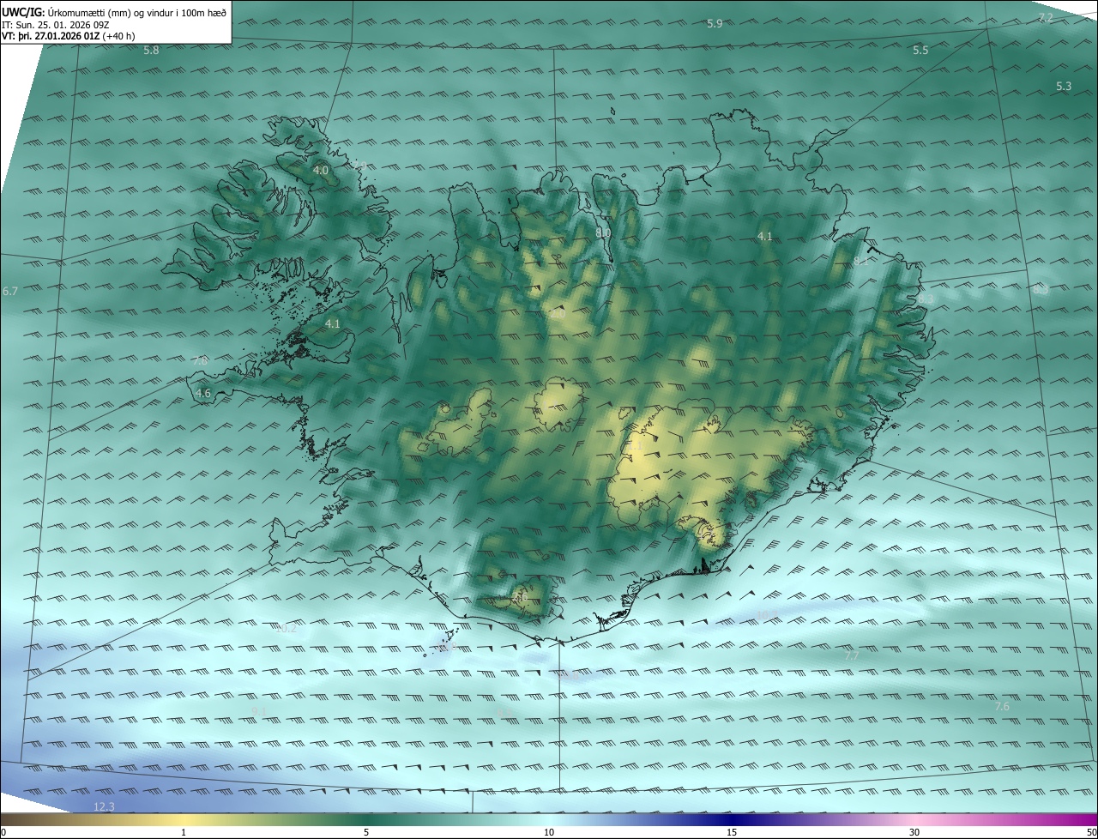Viewport: 1098px width, 839px height.
Task: Click the 4.0 value label
Action: click(320, 171)
